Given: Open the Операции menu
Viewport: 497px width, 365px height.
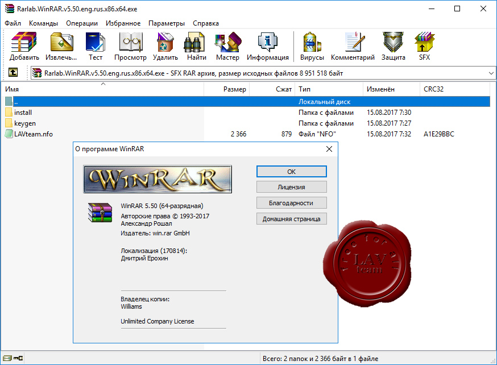Looking at the screenshot, I should click(x=82, y=23).
